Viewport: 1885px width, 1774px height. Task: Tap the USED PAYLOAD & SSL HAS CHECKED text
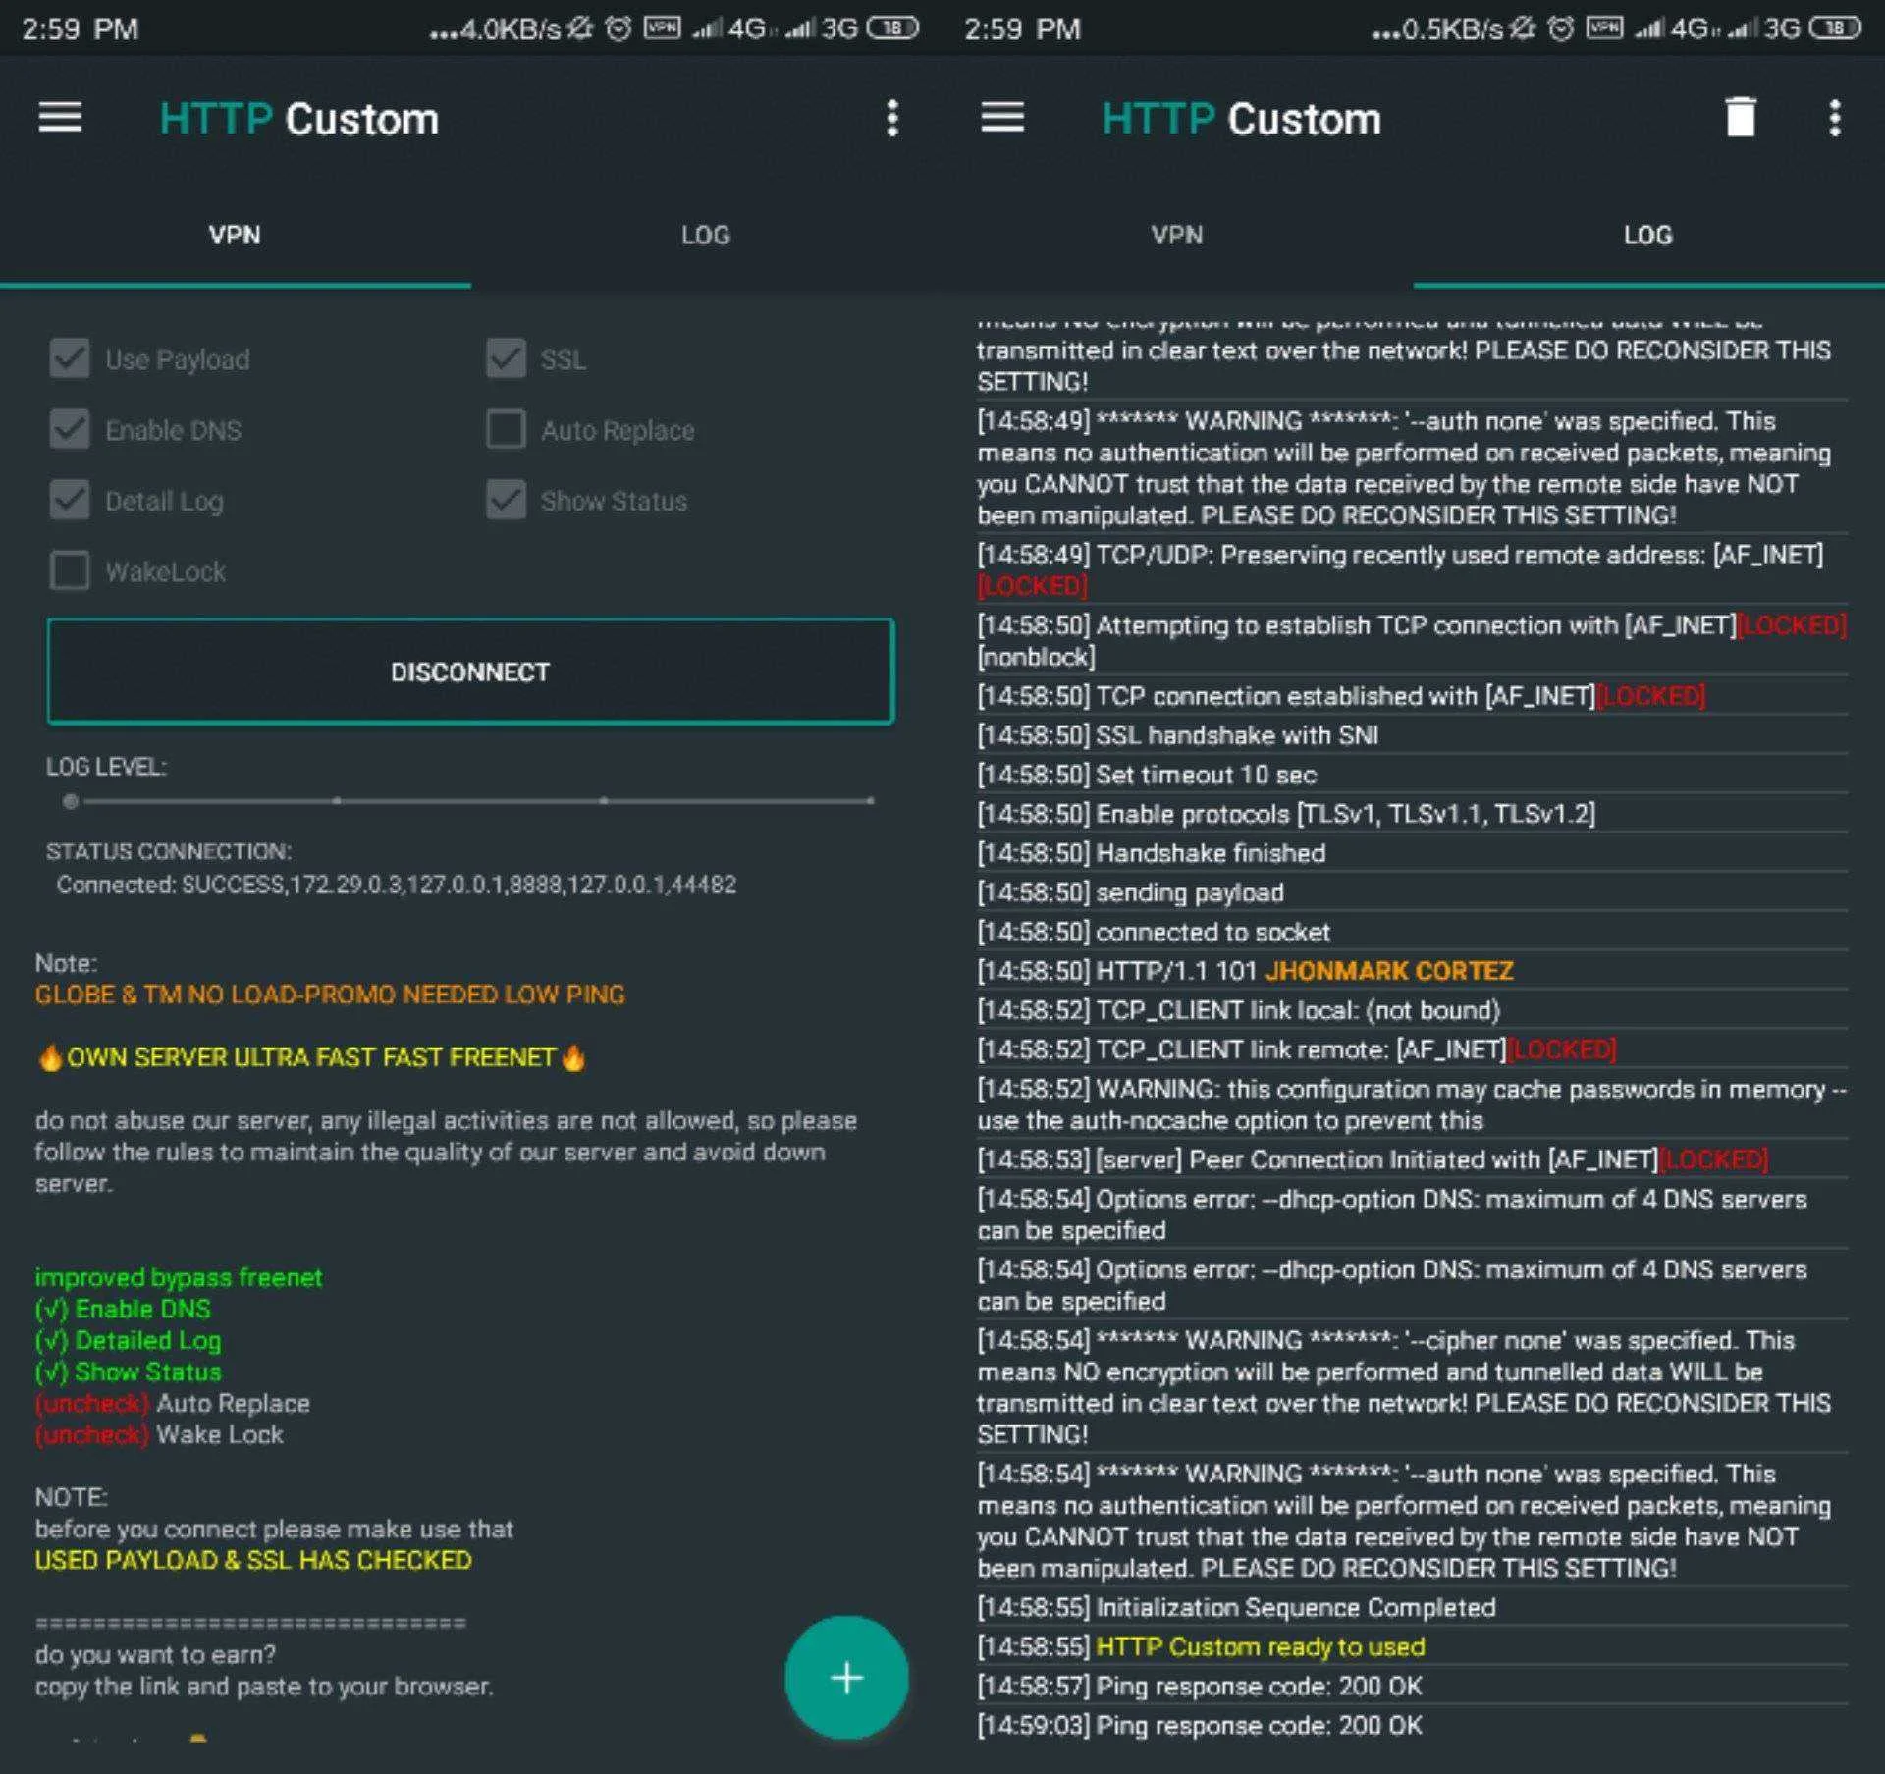pyautogui.click(x=253, y=1560)
